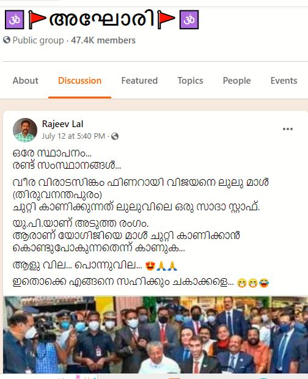308x379 pixels.
Task: Click the July 12 at 5:40 PM timestamp
Action: point(73,136)
